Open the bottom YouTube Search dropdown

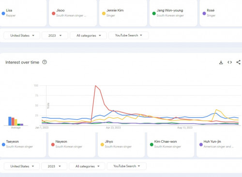[x=127, y=166]
